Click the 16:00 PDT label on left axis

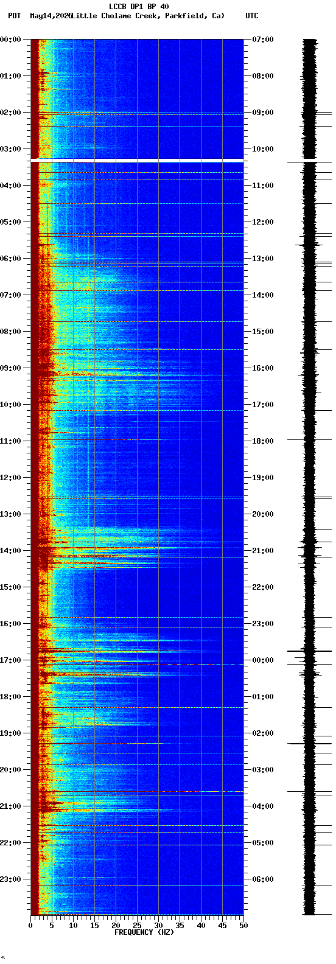pyautogui.click(x=10, y=624)
